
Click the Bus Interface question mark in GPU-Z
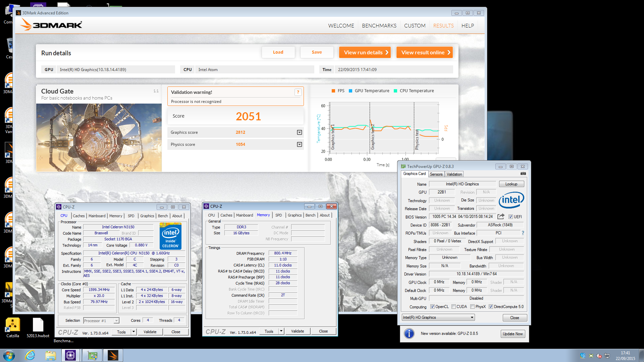pyautogui.click(x=523, y=233)
